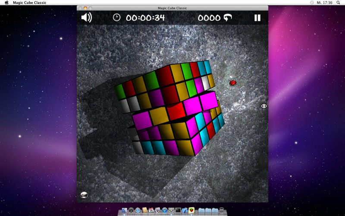
Task: Click the elapsed time readout 00:00:34
Action: click(145, 18)
